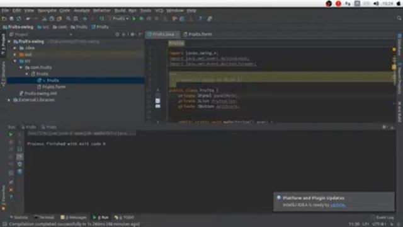Click the Build project toolbar icon
The image size is (403, 227).
101,18
